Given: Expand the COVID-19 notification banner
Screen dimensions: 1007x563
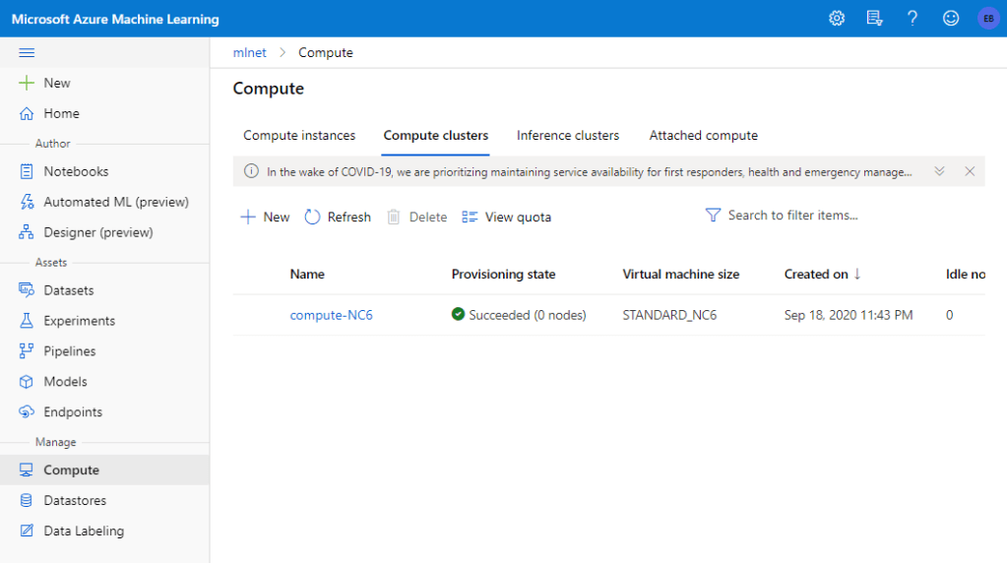Looking at the screenshot, I should click(939, 171).
